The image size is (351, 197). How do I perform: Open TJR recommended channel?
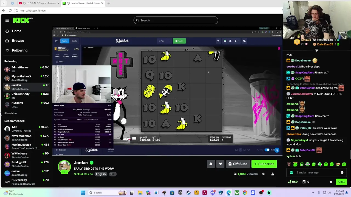click(27, 129)
